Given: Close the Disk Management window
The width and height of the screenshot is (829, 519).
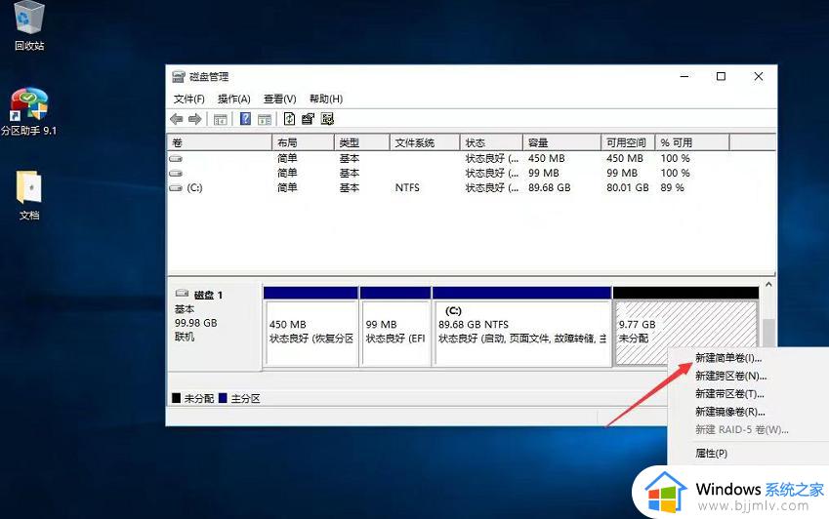Looking at the screenshot, I should 758,76.
